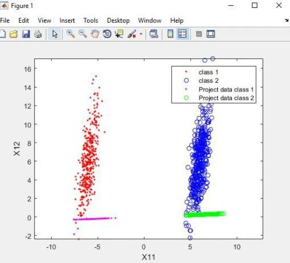Screen dimensions: 290x263
Task: Select the Data Cursor tool
Action: 119,34
